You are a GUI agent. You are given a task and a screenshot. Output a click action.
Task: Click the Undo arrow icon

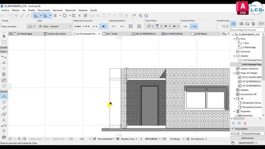point(4,16)
